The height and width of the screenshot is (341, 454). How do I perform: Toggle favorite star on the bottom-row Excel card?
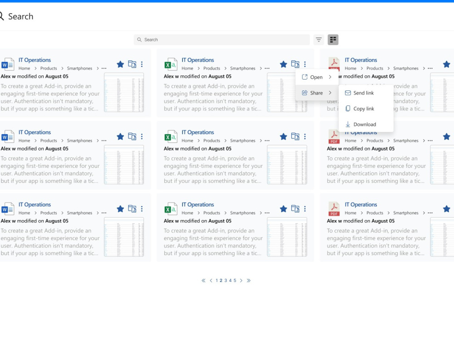pos(283,209)
